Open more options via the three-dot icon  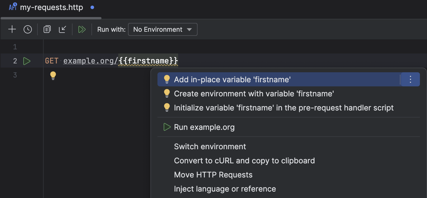tap(410, 79)
